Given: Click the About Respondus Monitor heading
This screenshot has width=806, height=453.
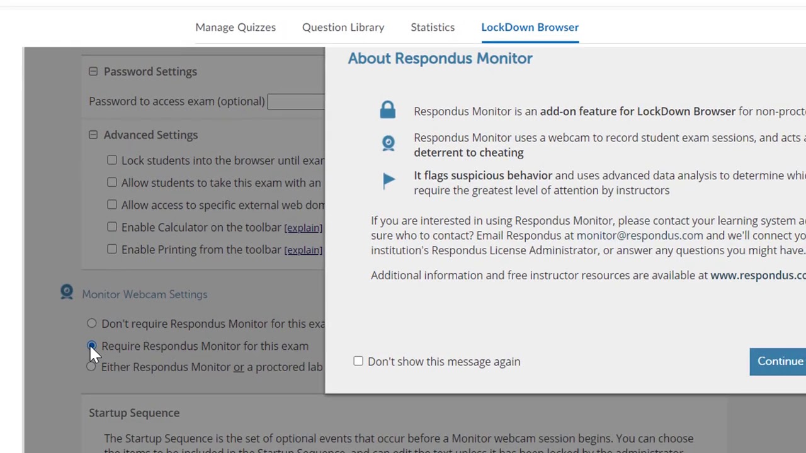Looking at the screenshot, I should pyautogui.click(x=440, y=59).
